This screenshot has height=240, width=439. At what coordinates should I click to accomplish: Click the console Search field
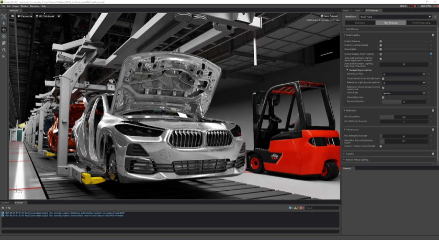coord(321,208)
